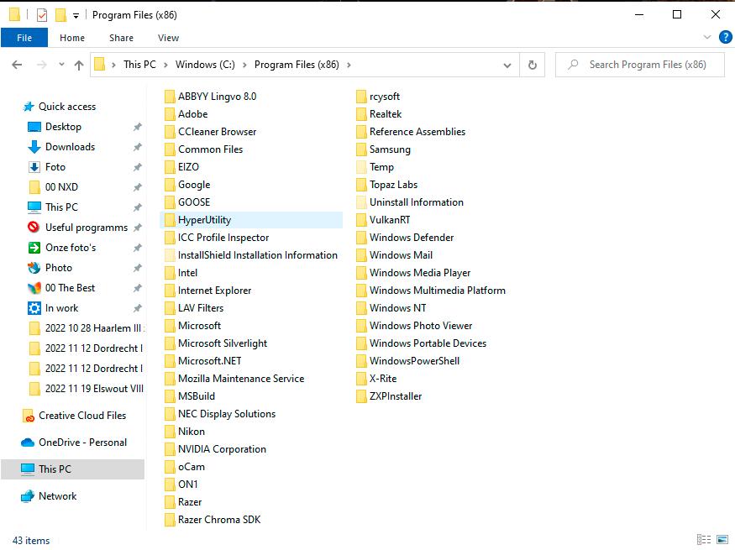This screenshot has width=735, height=550.
Task: Open the Home ribbon tab
Action: [72, 38]
